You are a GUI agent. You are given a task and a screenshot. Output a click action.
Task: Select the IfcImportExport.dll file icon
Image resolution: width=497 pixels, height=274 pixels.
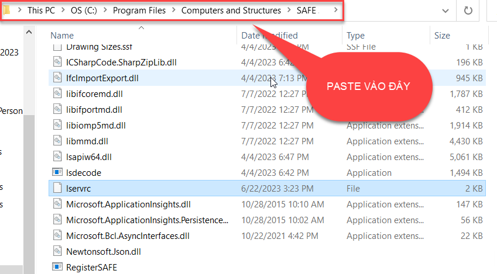(57, 78)
